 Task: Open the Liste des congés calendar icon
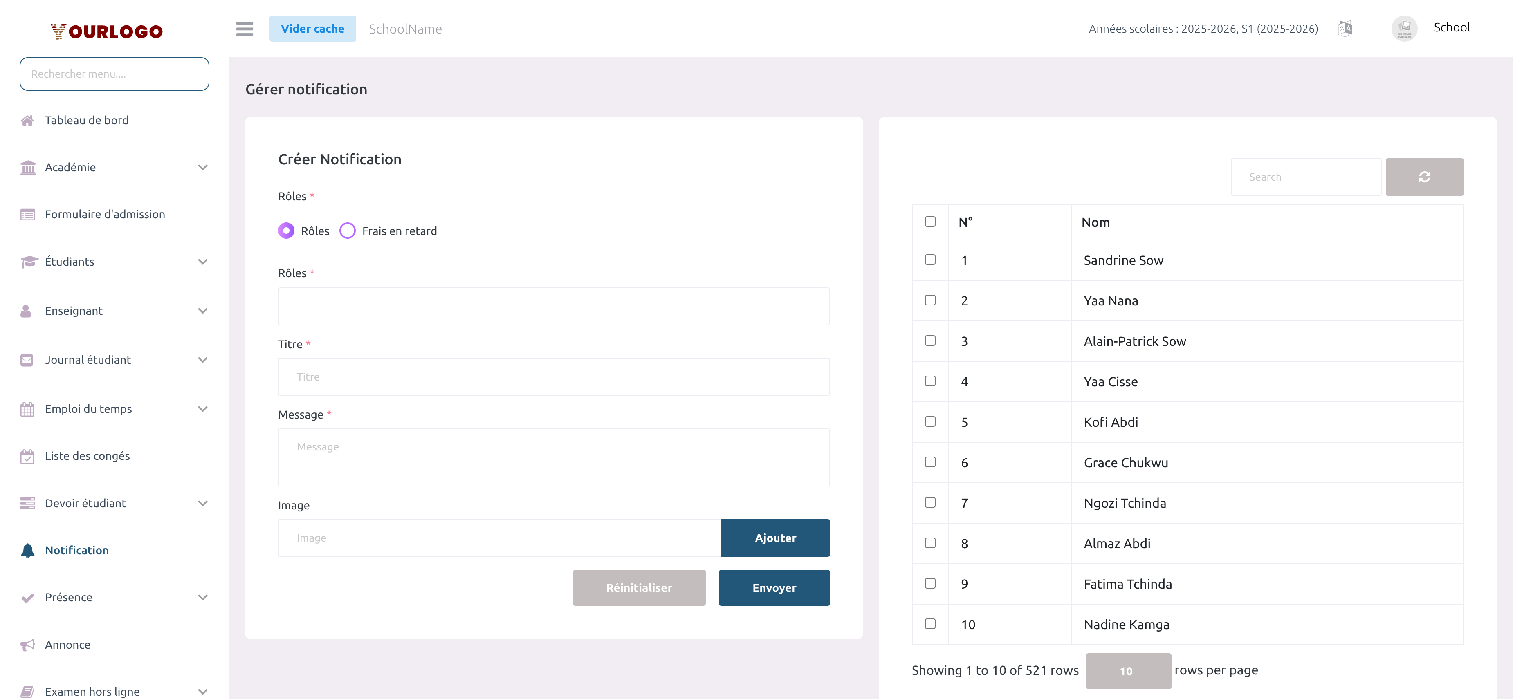28,455
